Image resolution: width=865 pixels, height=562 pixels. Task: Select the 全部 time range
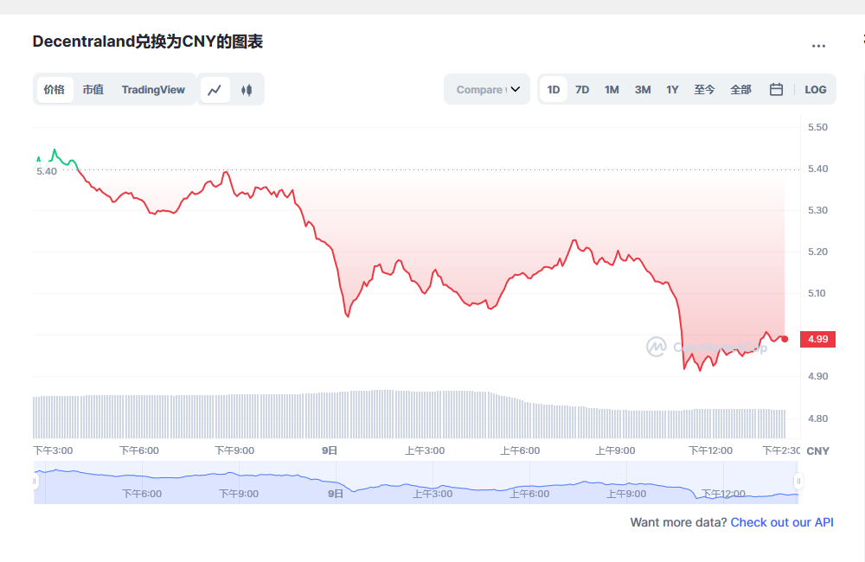click(741, 89)
